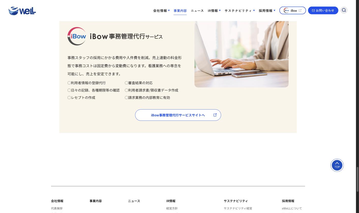The width and height of the screenshot is (359, 213).
Task: Click the お問い合わせ button
Action: click(323, 10)
